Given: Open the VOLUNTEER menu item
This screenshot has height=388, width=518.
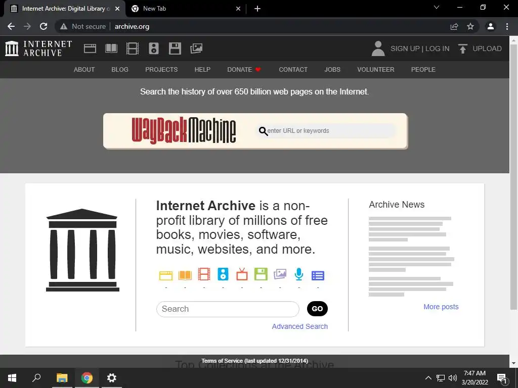Looking at the screenshot, I should (x=376, y=70).
